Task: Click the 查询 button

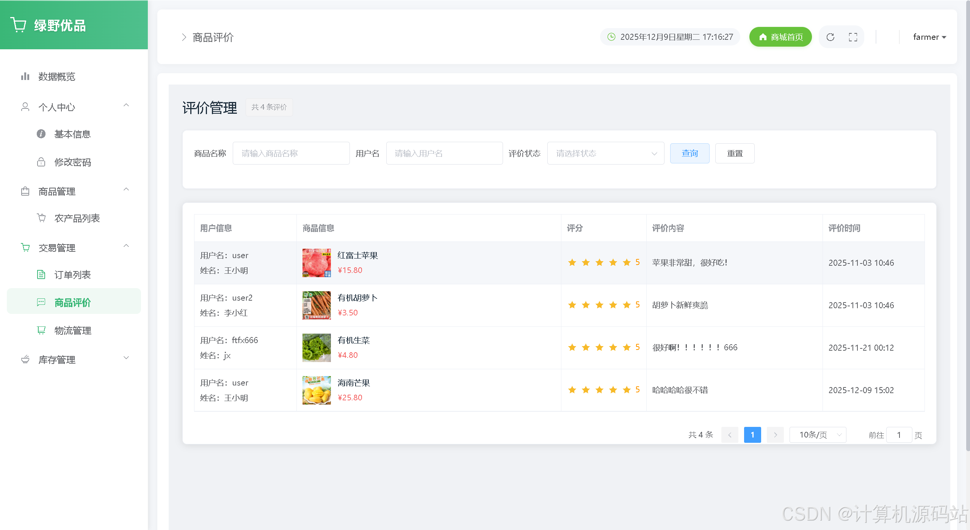Action: click(689, 153)
